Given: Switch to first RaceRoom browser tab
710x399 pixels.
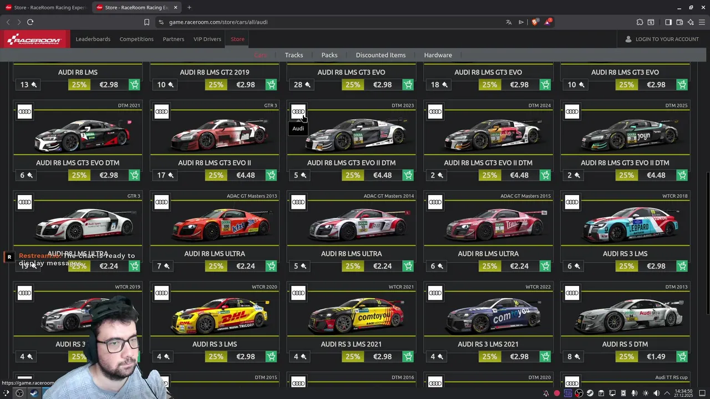Looking at the screenshot, I should (x=45, y=7).
